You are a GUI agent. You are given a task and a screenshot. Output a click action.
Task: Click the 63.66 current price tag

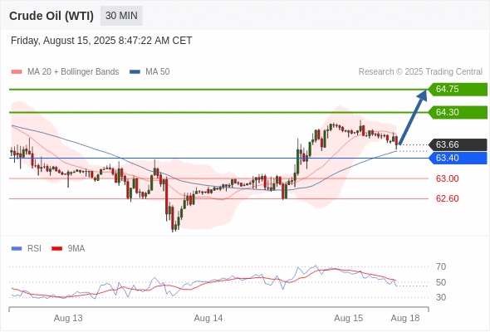(458, 145)
